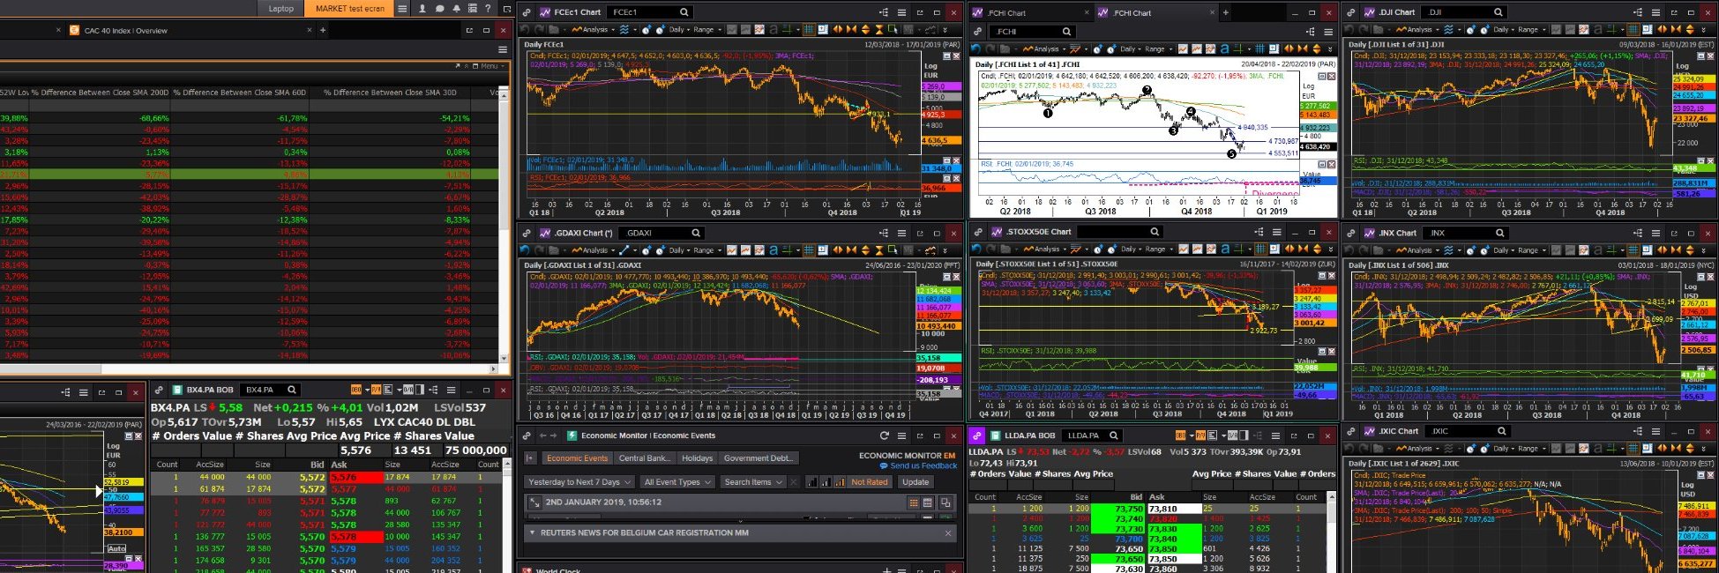Open the Search Items dropdown
The image size is (1719, 573).
(x=752, y=482)
